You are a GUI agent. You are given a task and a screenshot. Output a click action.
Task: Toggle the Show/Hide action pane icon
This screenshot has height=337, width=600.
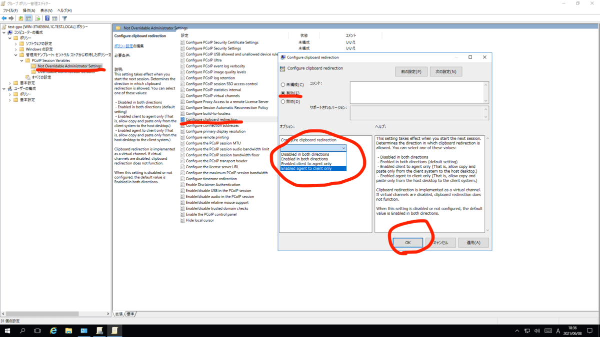[54, 18]
